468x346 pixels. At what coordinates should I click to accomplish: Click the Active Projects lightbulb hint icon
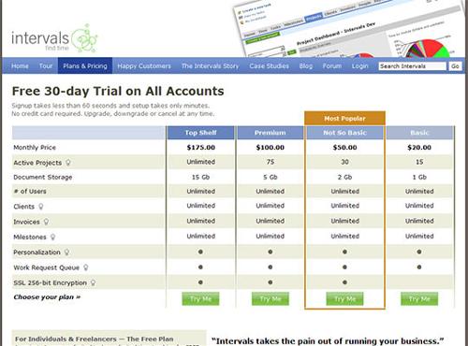coord(68,163)
